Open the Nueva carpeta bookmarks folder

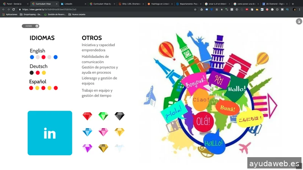pos(77,14)
